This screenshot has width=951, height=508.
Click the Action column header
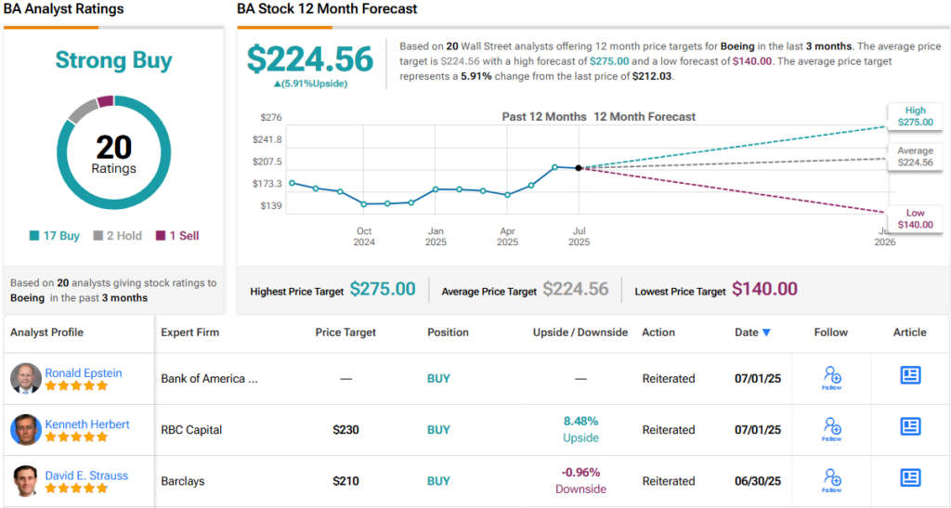[658, 332]
